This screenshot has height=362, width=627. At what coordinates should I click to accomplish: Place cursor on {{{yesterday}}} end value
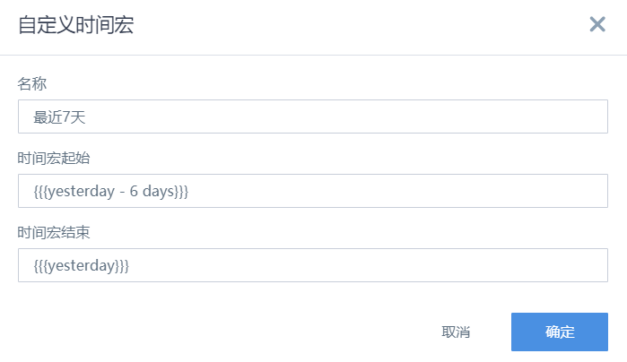[x=81, y=266]
